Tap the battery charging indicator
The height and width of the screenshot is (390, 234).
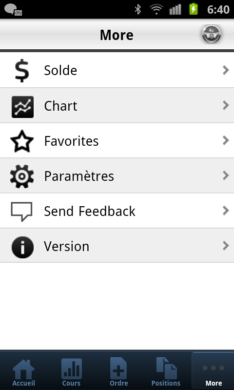[194, 9]
